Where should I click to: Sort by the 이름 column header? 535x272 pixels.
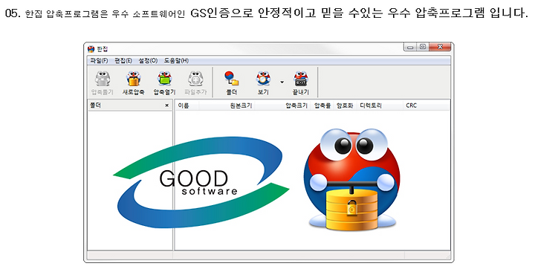pyautogui.click(x=187, y=106)
